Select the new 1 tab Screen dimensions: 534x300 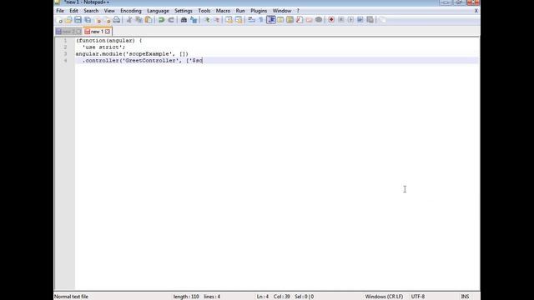pyautogui.click(x=97, y=32)
